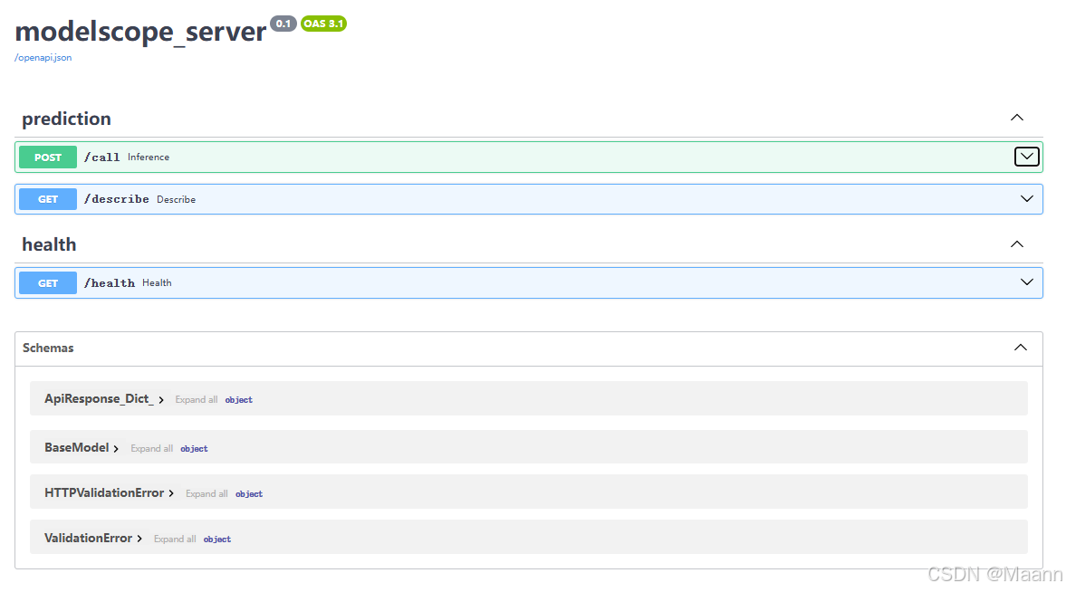Click the modelscope_server page title

pyautogui.click(x=139, y=31)
